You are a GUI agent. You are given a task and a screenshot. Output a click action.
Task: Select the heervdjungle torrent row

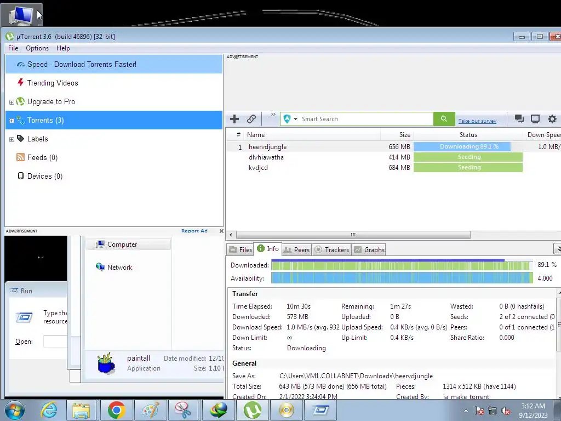coord(393,147)
